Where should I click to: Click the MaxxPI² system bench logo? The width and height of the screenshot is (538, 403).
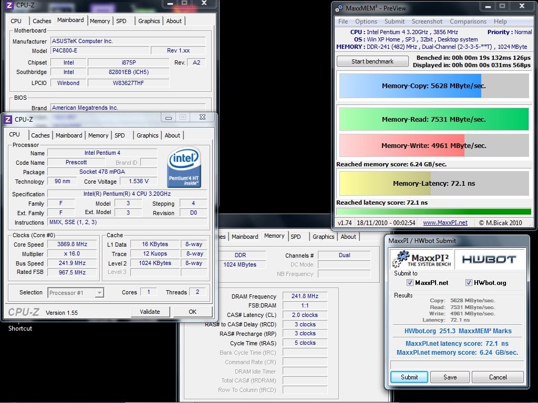422,259
